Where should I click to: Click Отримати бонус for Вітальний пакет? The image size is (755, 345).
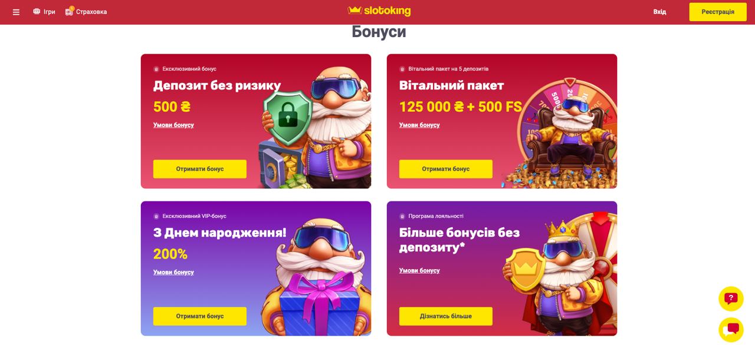tap(446, 169)
